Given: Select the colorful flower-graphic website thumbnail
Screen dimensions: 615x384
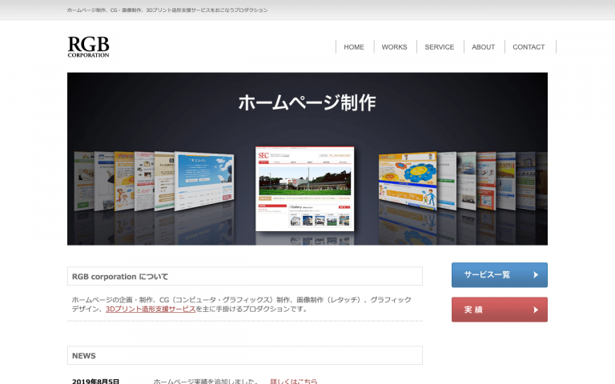Looking at the screenshot, I should click(x=408, y=181).
